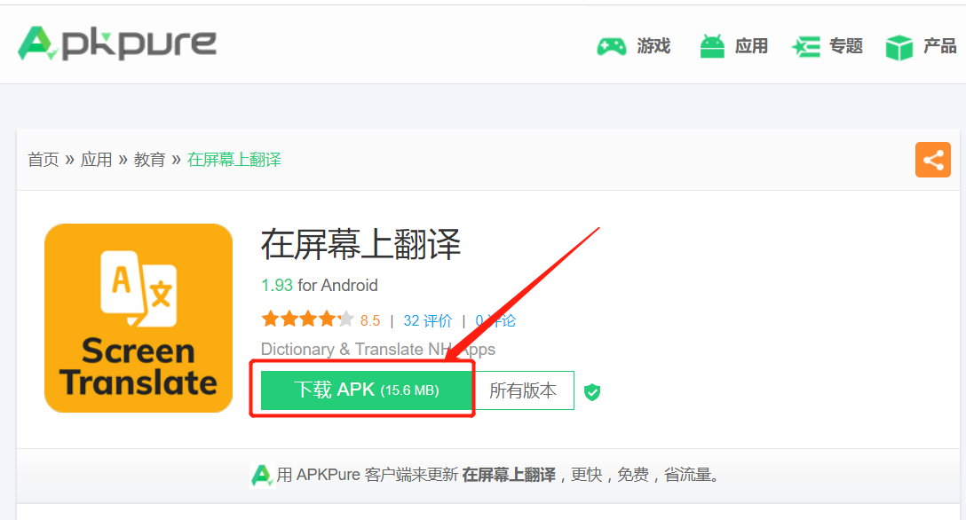Click the orange share icon

pyautogui.click(x=933, y=160)
